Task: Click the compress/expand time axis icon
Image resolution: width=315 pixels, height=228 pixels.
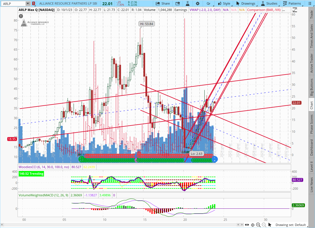Action: tap(247, 225)
